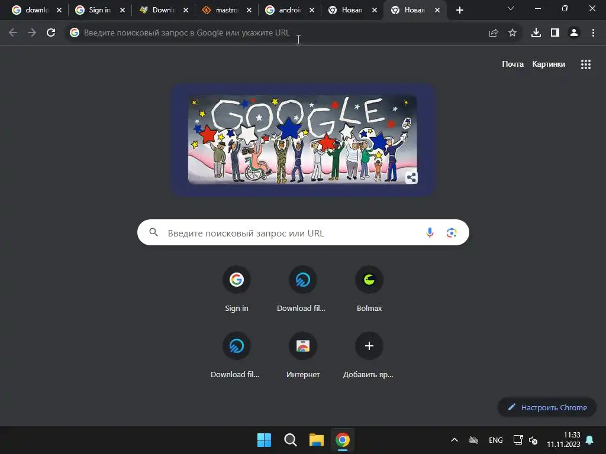The image size is (606, 454).
Task: Share the Google doodle
Action: (412, 177)
